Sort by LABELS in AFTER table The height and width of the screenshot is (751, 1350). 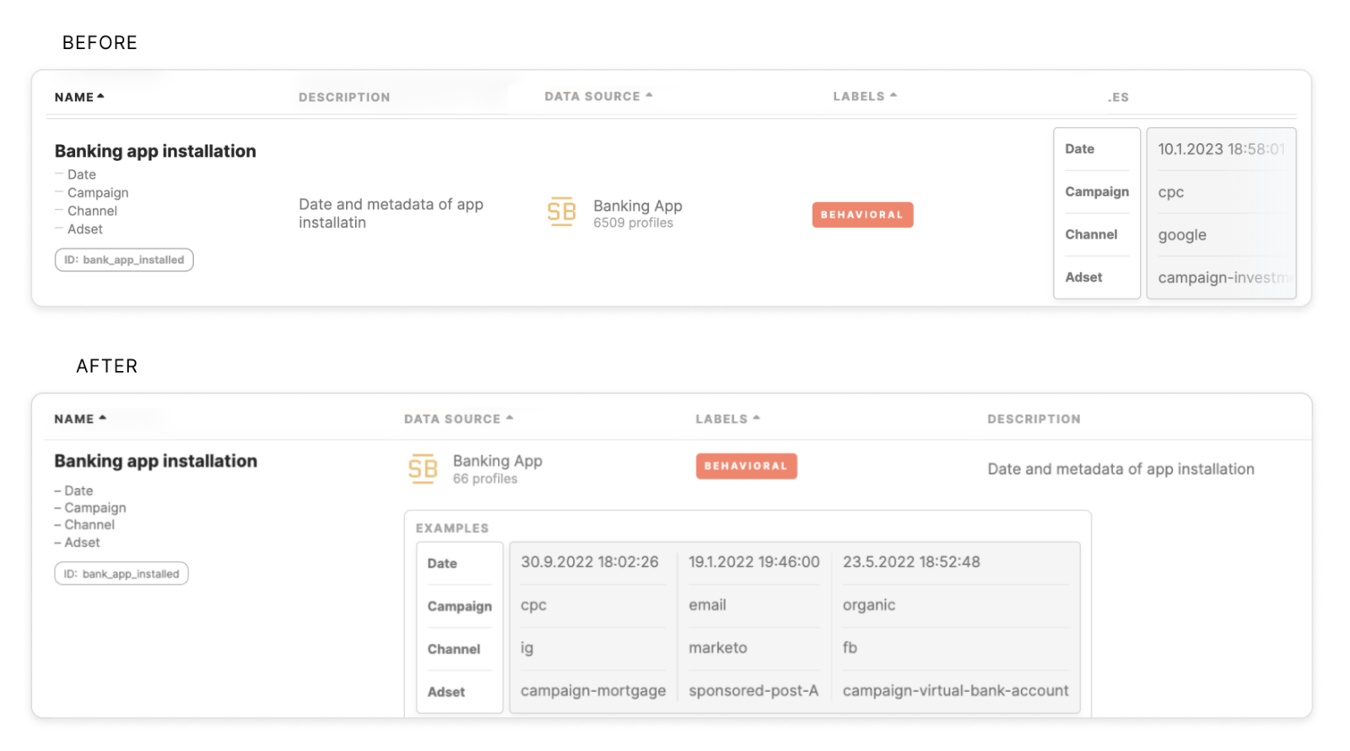pyautogui.click(x=727, y=419)
